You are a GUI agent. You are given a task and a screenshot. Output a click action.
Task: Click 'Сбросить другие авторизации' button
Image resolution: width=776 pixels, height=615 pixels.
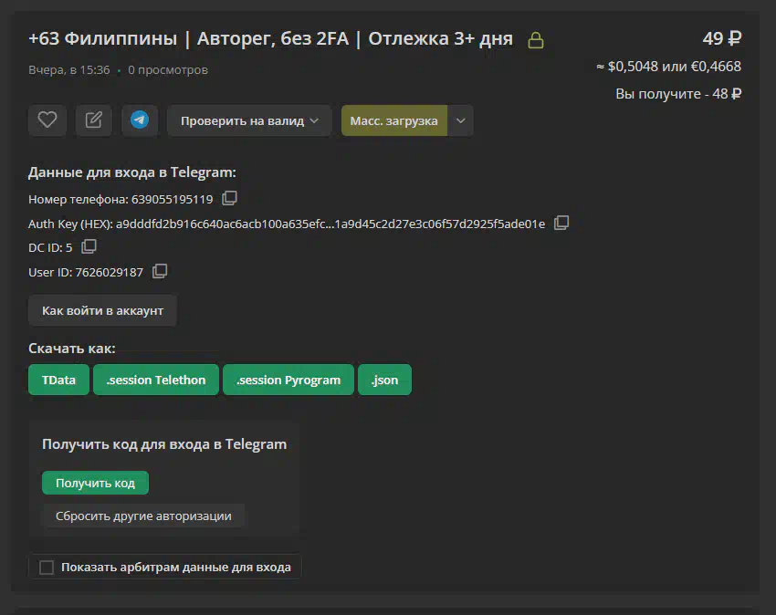tap(143, 516)
